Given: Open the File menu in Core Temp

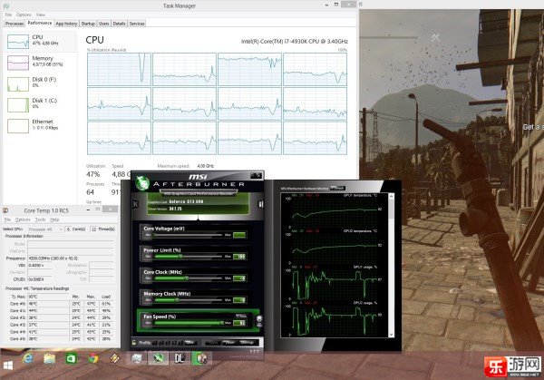Looking at the screenshot, I should tap(7, 219).
